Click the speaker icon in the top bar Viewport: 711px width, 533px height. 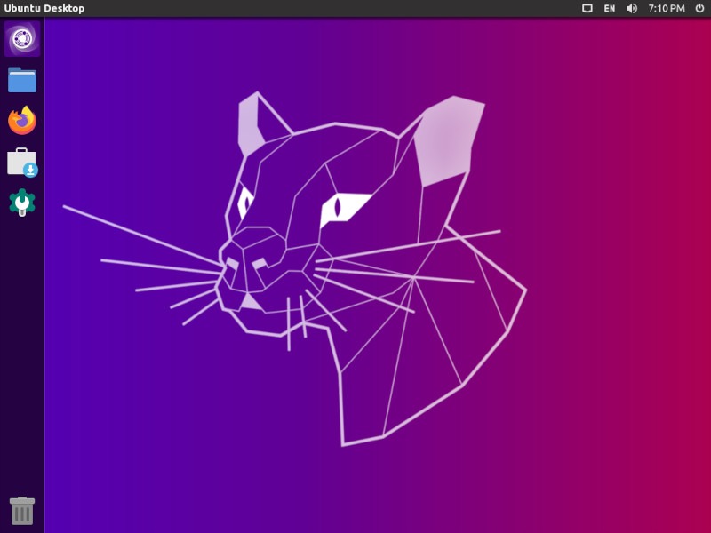click(x=631, y=8)
